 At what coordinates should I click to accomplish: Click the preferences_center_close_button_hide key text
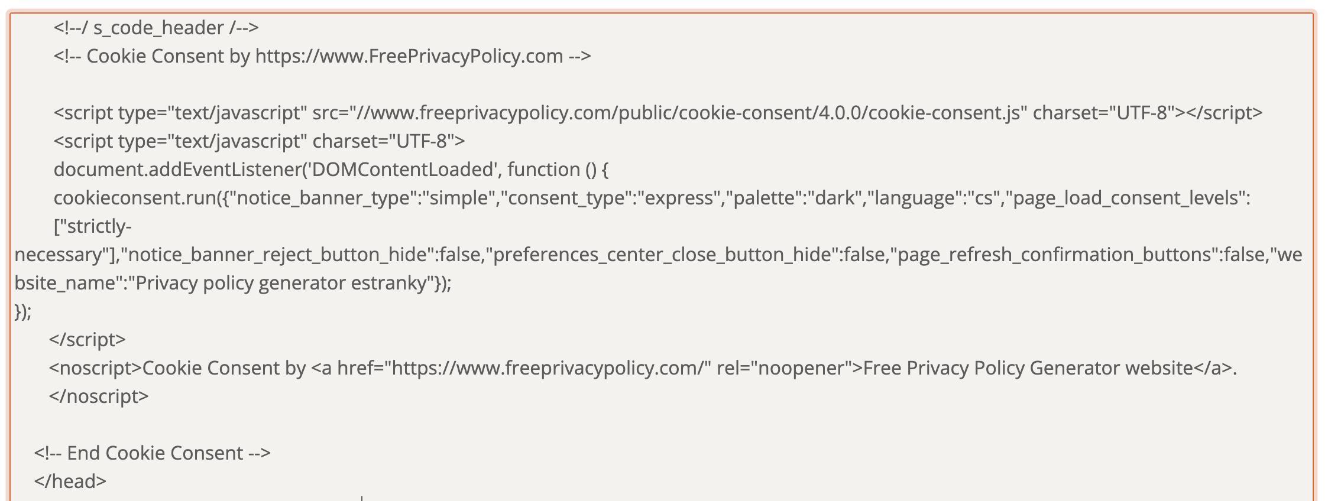click(662, 255)
